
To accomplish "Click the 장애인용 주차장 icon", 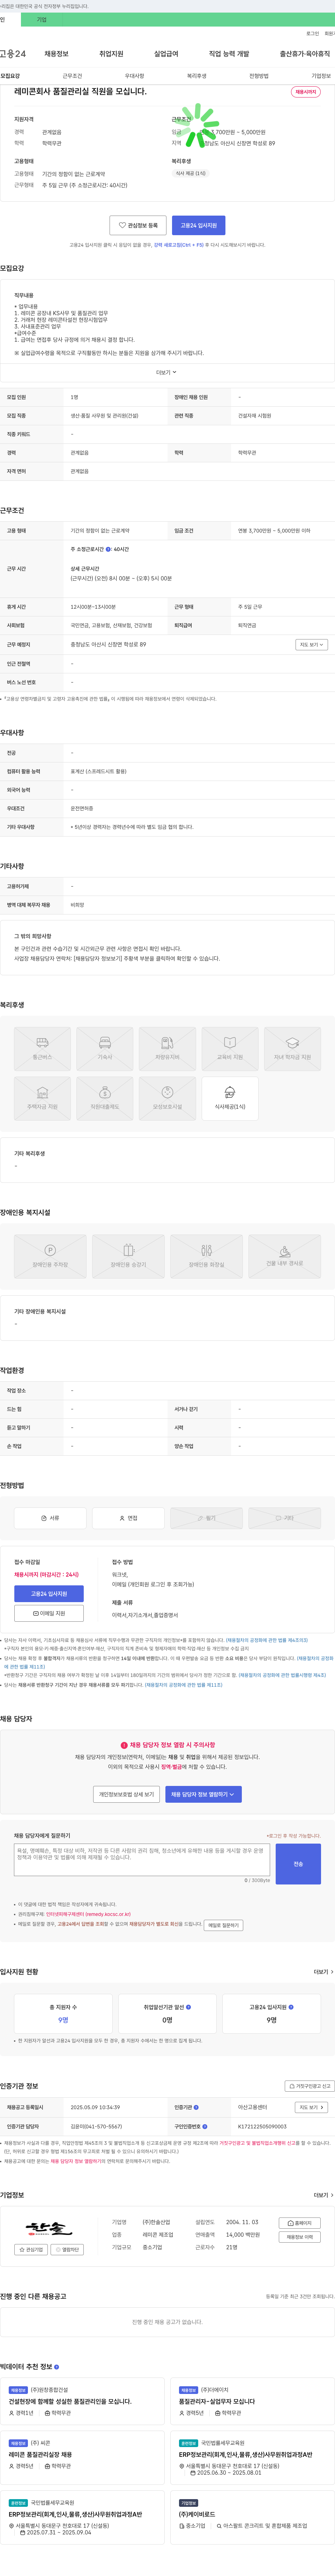I will [x=50, y=1257].
